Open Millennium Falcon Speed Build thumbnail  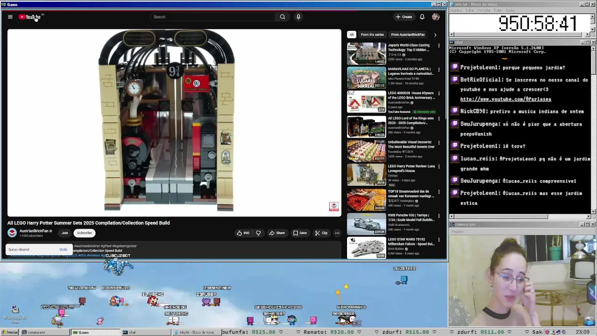point(366,247)
